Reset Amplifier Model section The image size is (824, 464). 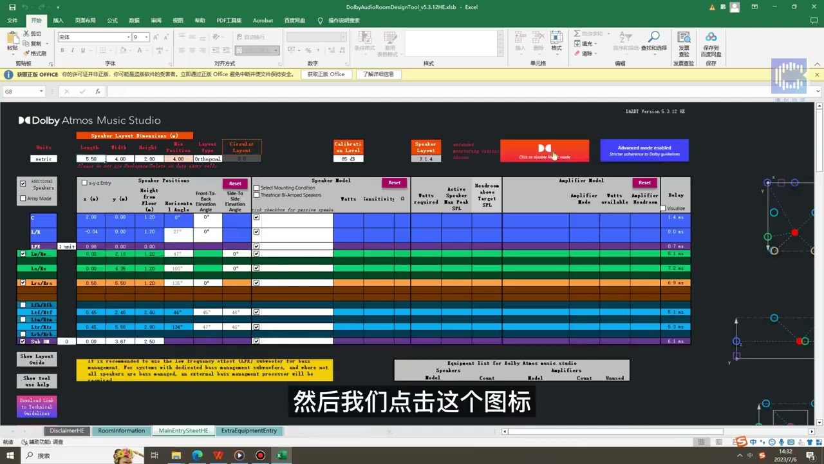(x=644, y=182)
